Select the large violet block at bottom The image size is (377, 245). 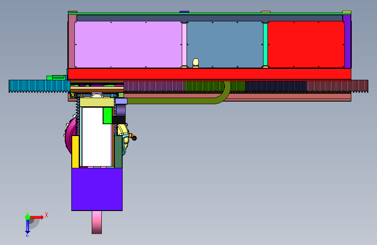pos(97,189)
